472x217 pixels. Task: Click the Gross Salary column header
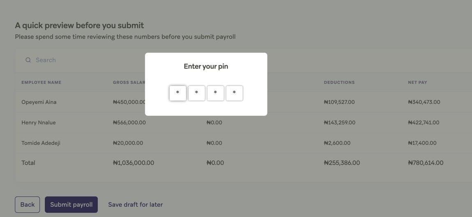pos(129,82)
